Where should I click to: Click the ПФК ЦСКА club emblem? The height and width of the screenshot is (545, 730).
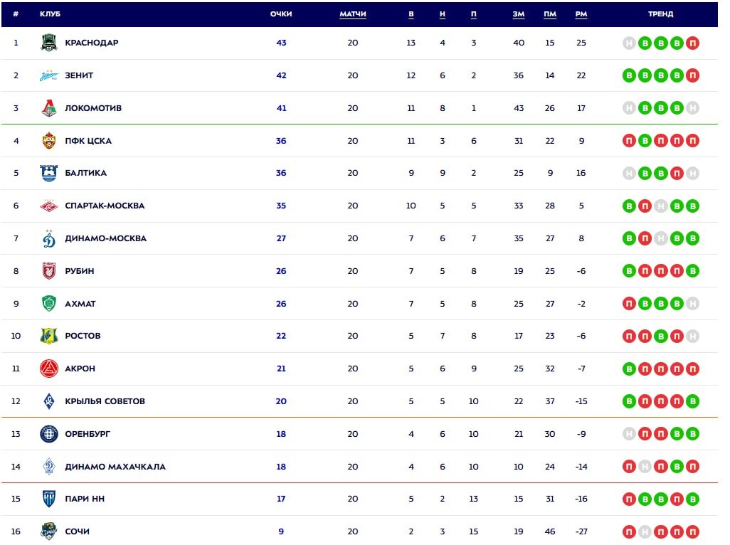48,141
